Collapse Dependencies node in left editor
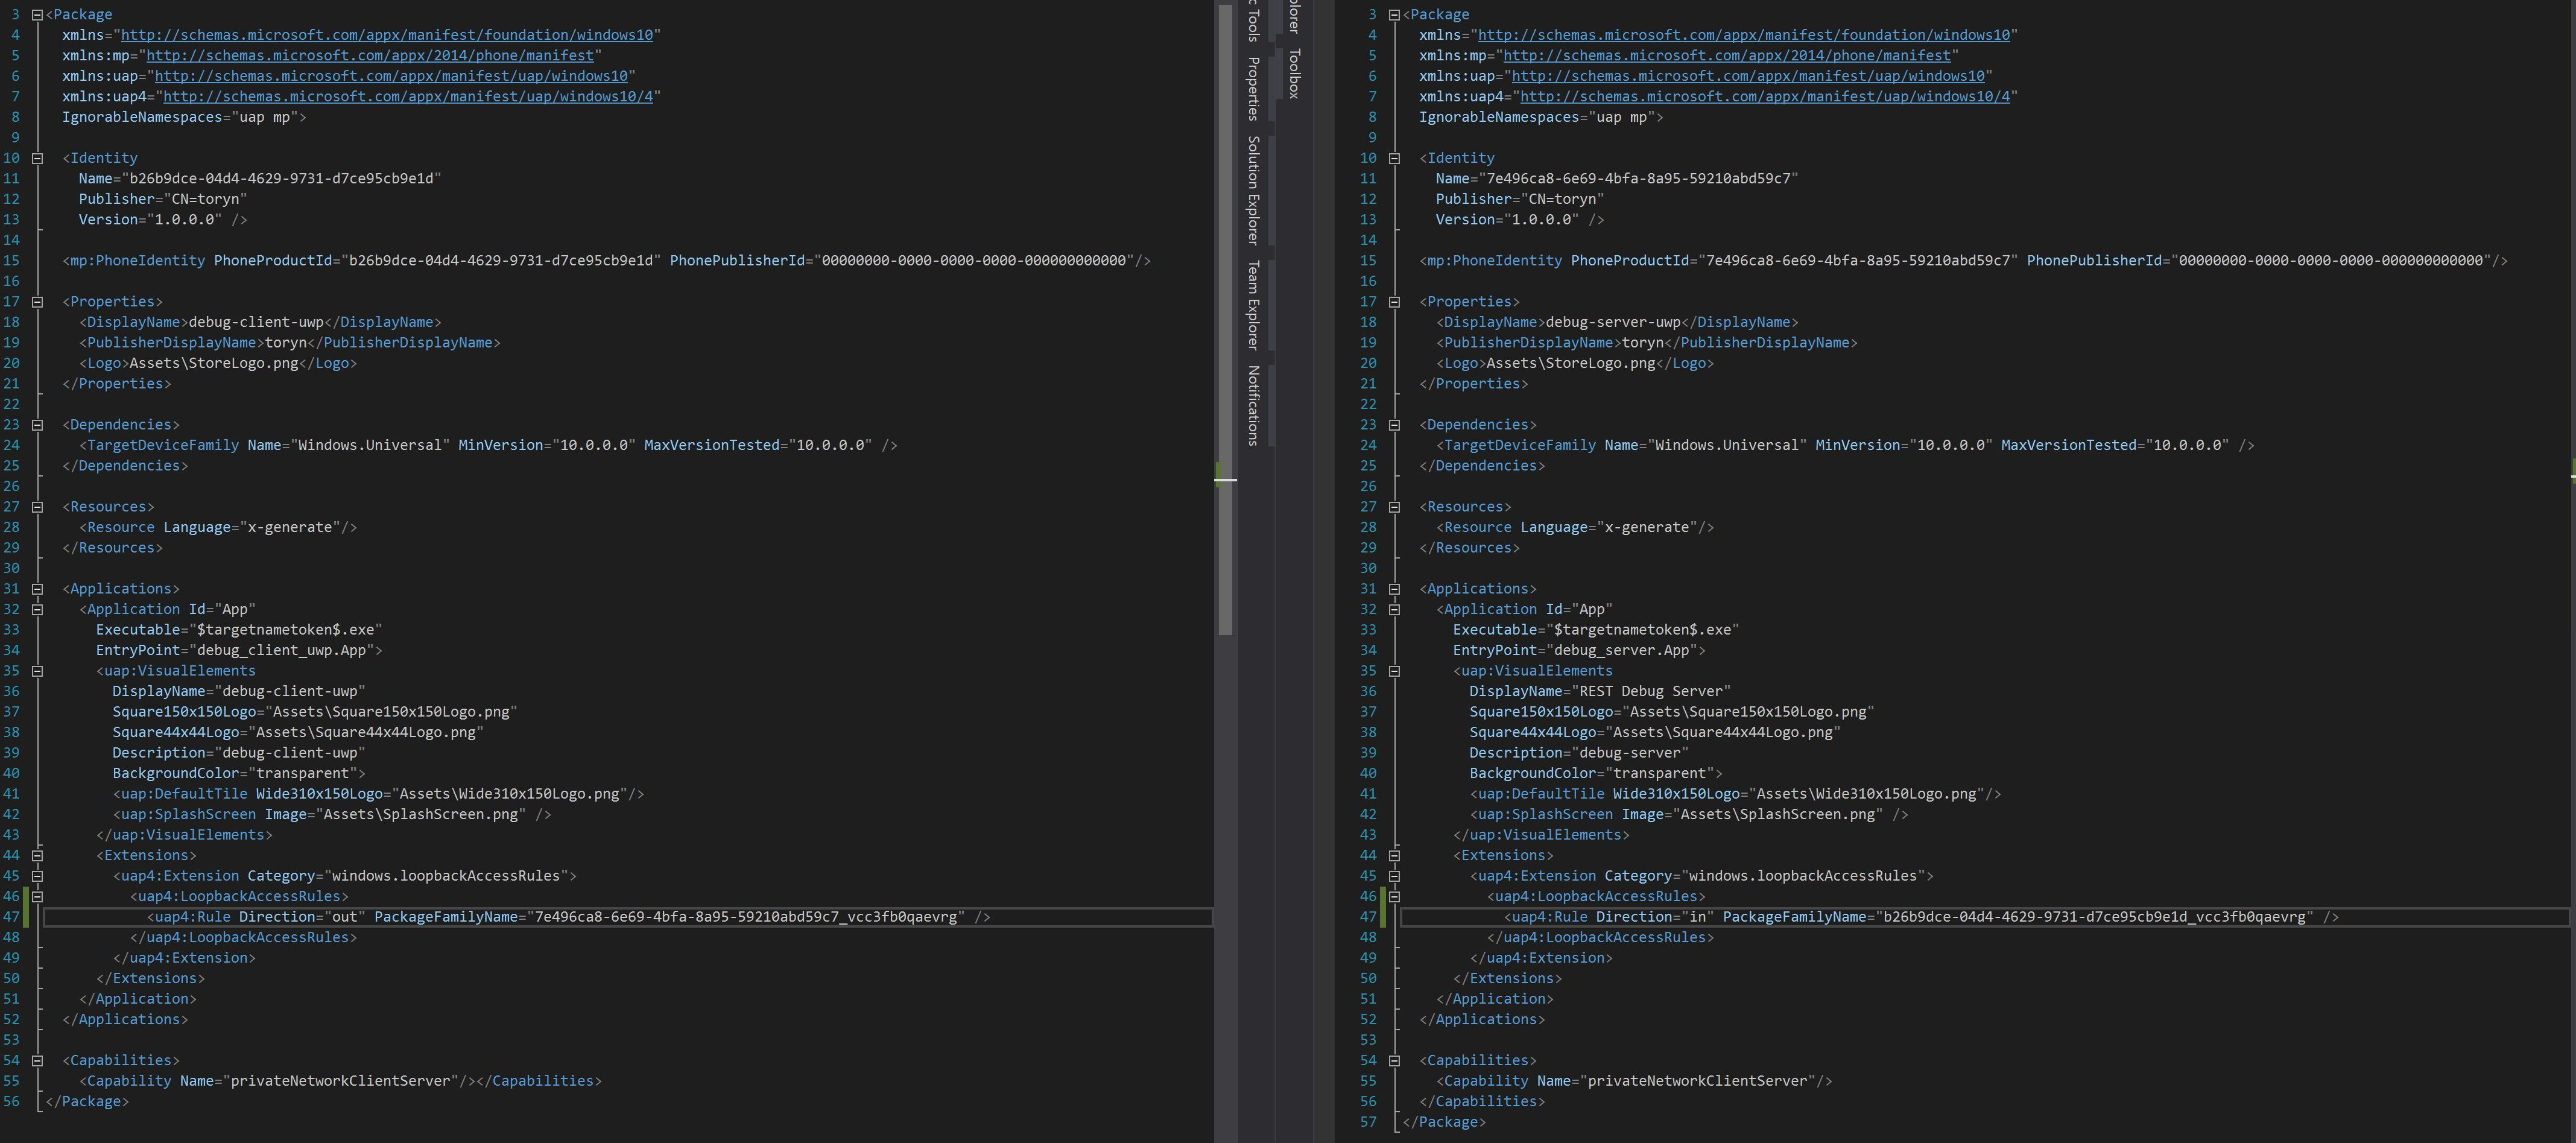 37,425
